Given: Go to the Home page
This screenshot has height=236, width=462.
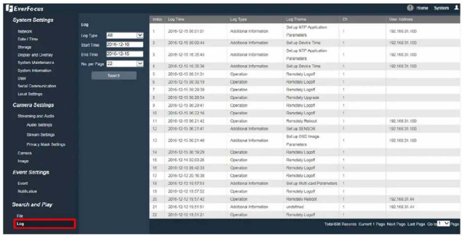Looking at the screenshot, I should pos(422,8).
